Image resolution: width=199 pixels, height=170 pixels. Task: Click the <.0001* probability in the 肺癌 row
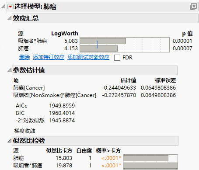(112, 158)
